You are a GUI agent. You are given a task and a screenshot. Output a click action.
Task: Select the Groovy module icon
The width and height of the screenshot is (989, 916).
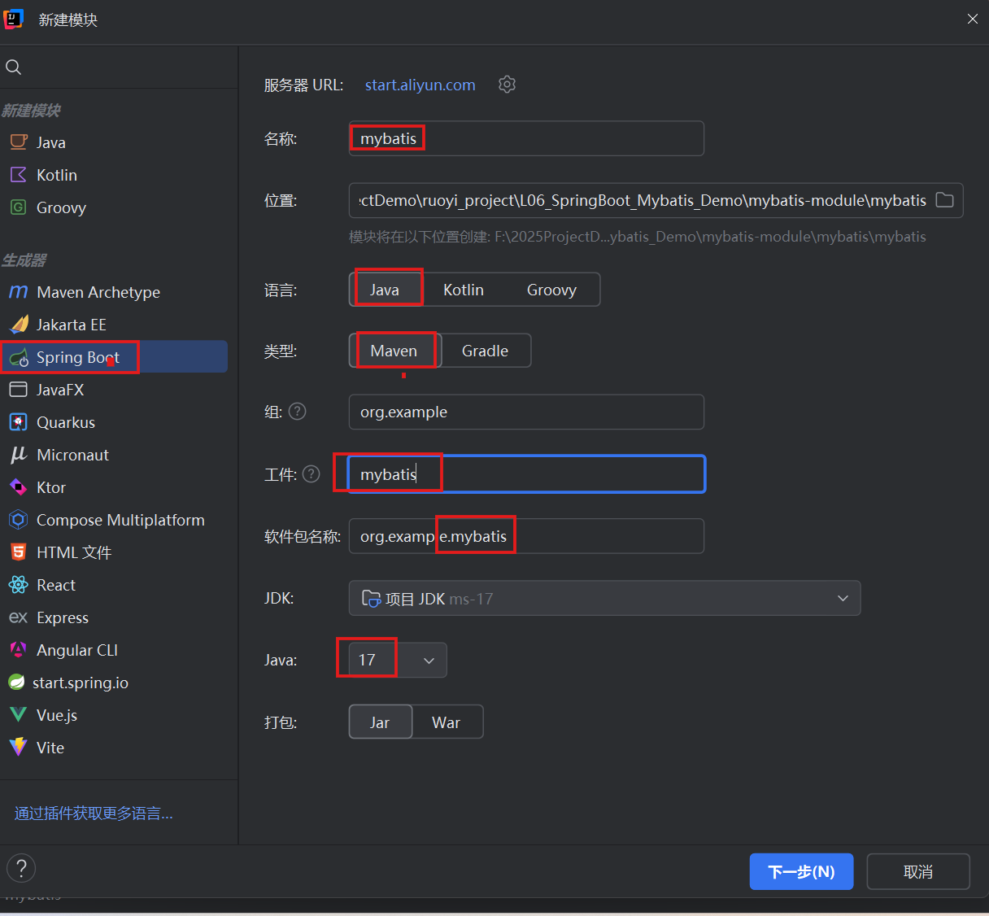click(x=19, y=207)
